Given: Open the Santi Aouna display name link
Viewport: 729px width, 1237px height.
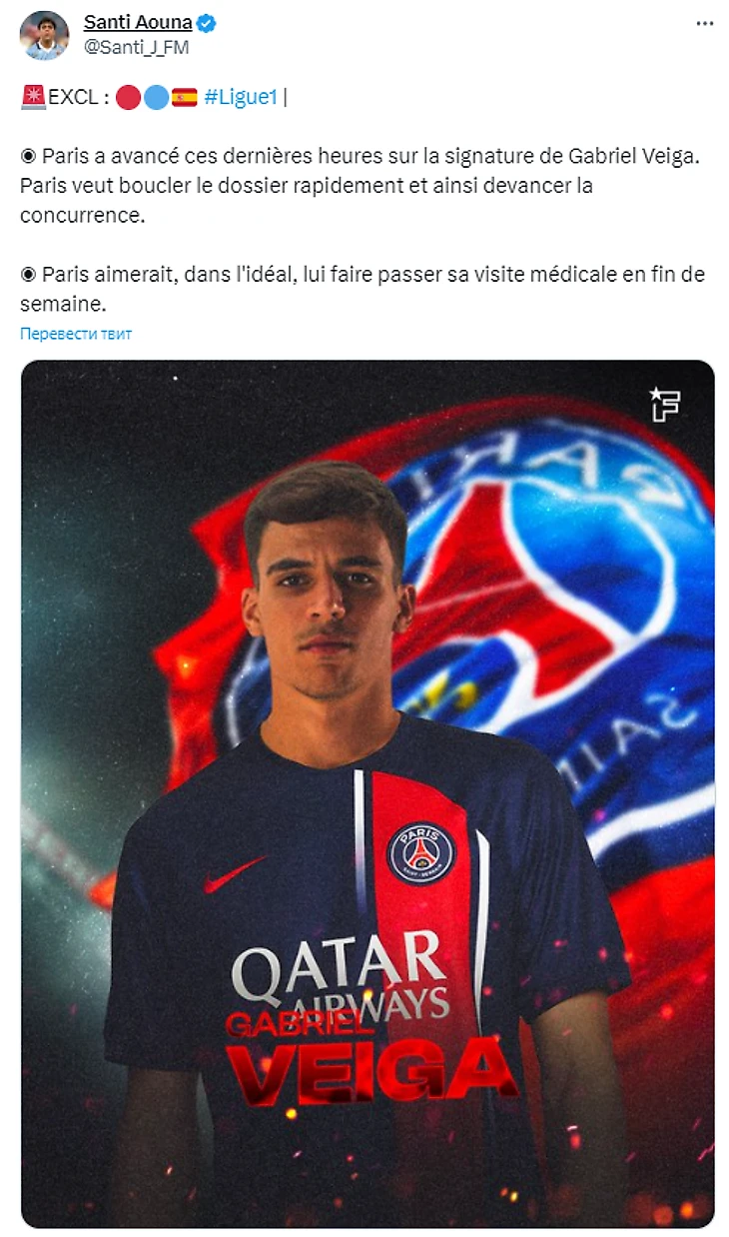Looking at the screenshot, I should tap(138, 22).
